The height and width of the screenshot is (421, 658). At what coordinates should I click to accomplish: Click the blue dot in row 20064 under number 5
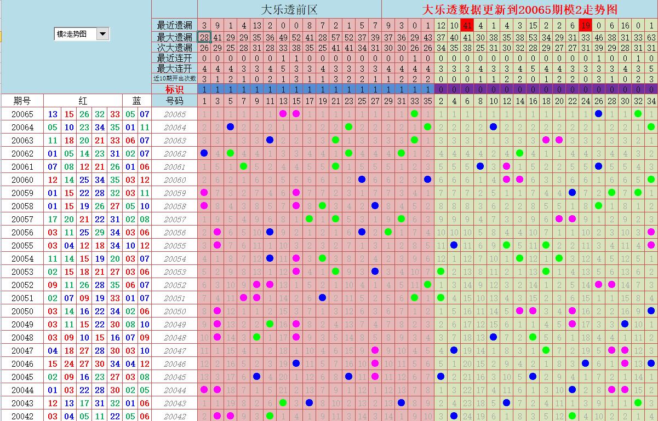point(231,127)
